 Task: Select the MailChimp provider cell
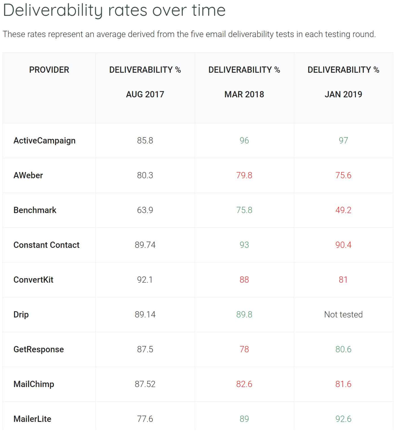34,384
